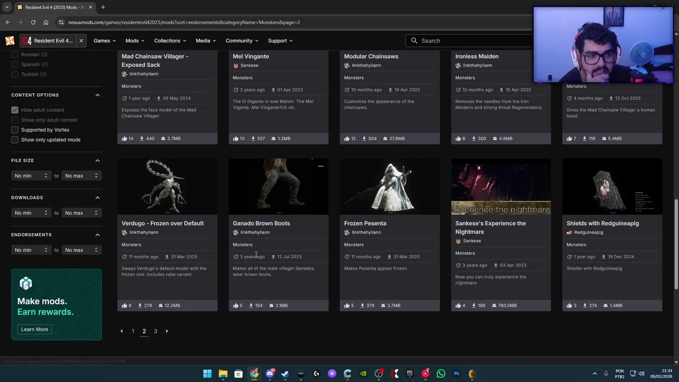Open Endorsements No min dropdown
The width and height of the screenshot is (679, 382).
[x=31, y=250]
